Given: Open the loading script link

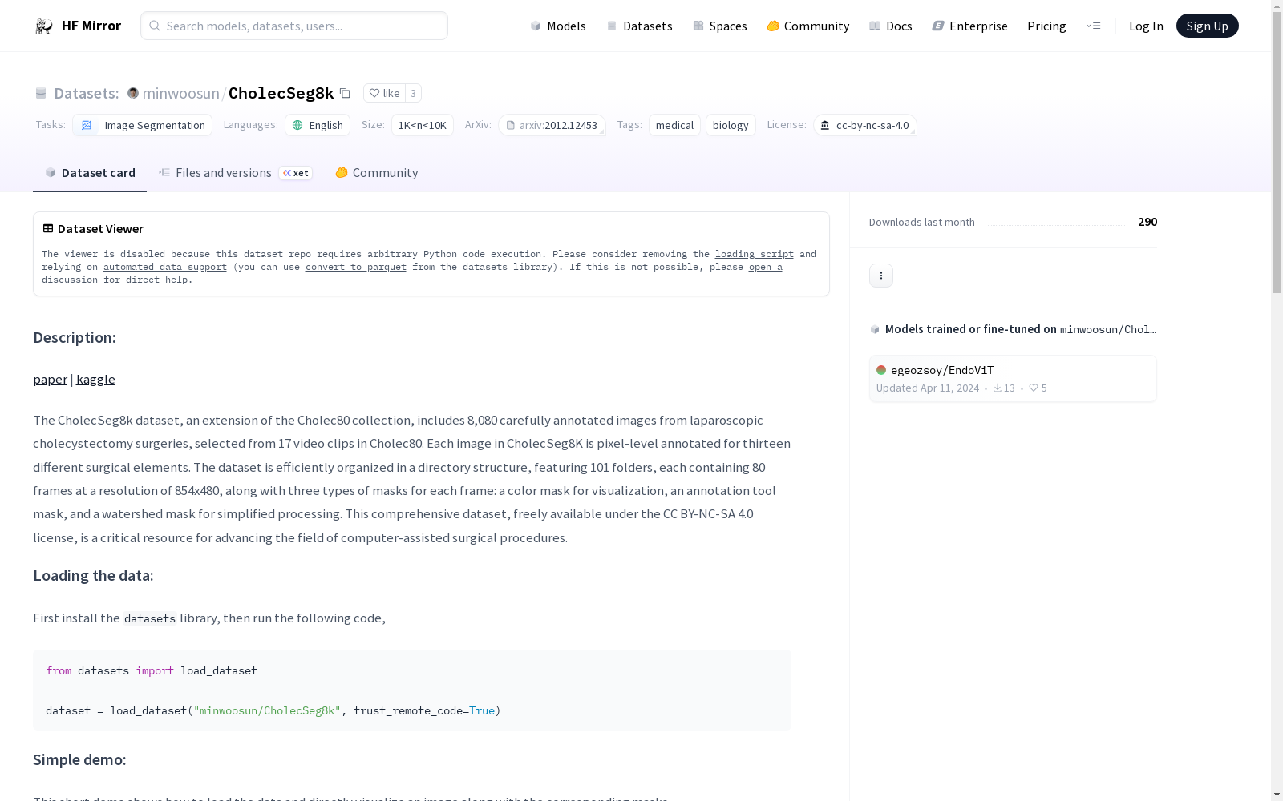Looking at the screenshot, I should point(755,254).
